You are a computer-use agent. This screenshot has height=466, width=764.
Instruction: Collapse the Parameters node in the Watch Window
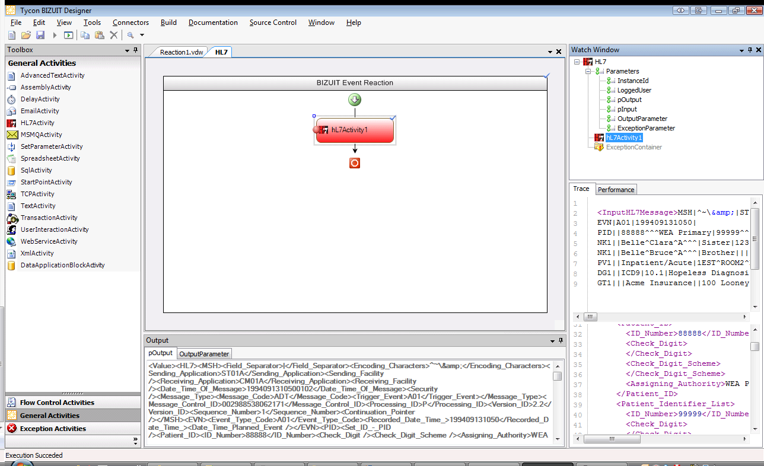588,71
